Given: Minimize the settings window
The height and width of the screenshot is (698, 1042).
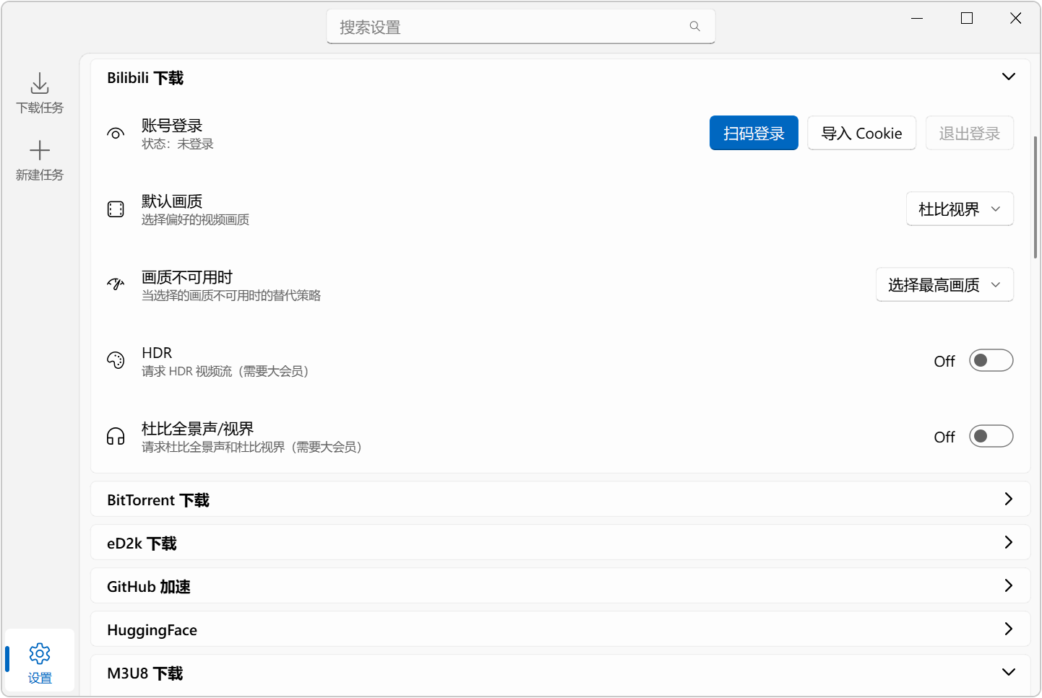Looking at the screenshot, I should point(917,18).
